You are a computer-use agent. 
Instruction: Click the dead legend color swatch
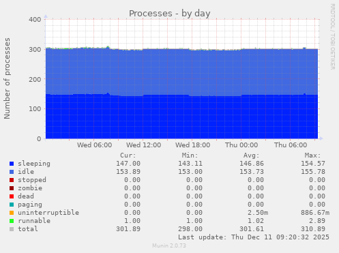(12, 196)
